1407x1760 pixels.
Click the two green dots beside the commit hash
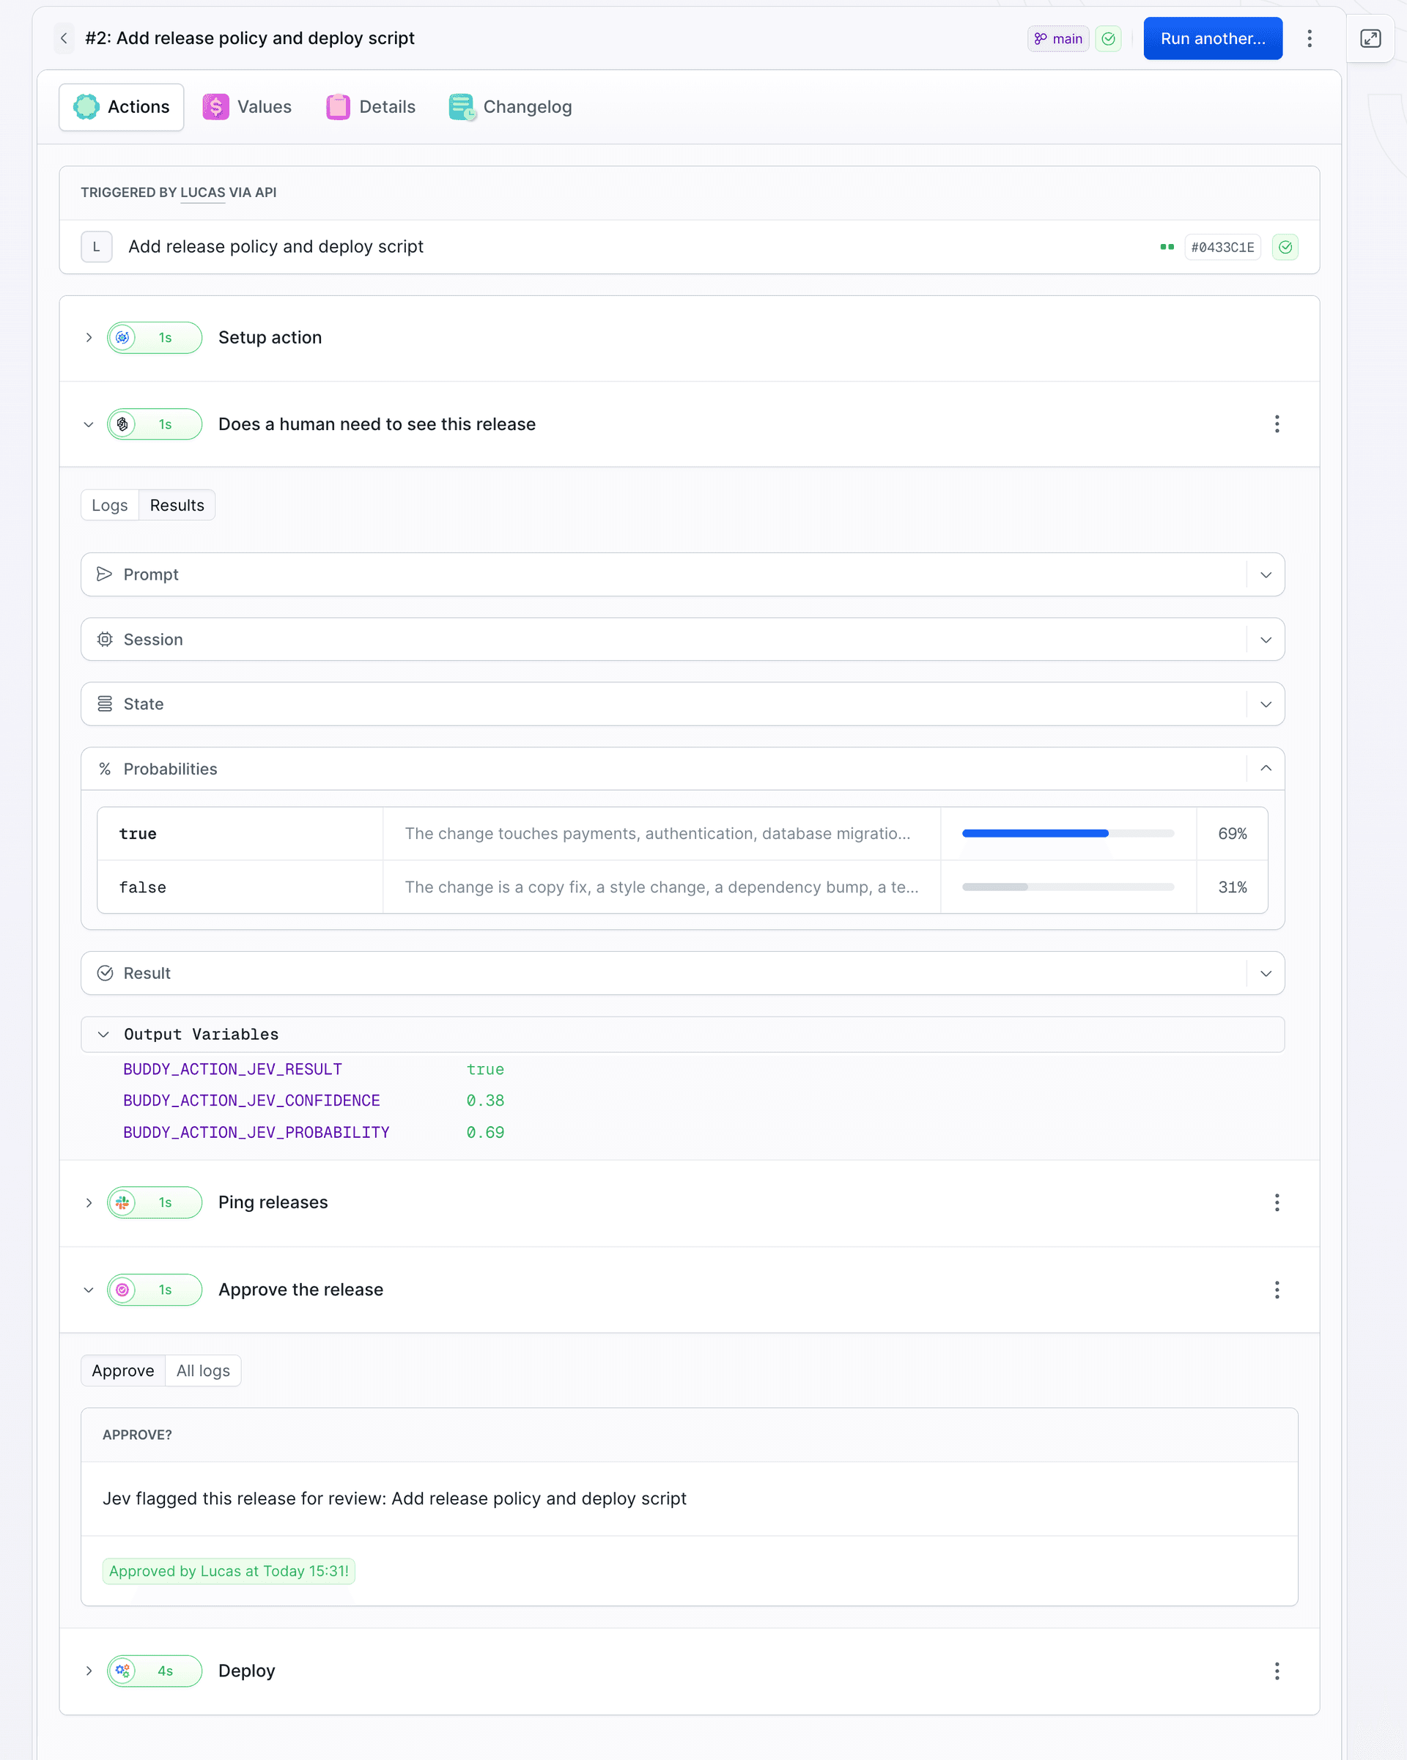[x=1167, y=246]
